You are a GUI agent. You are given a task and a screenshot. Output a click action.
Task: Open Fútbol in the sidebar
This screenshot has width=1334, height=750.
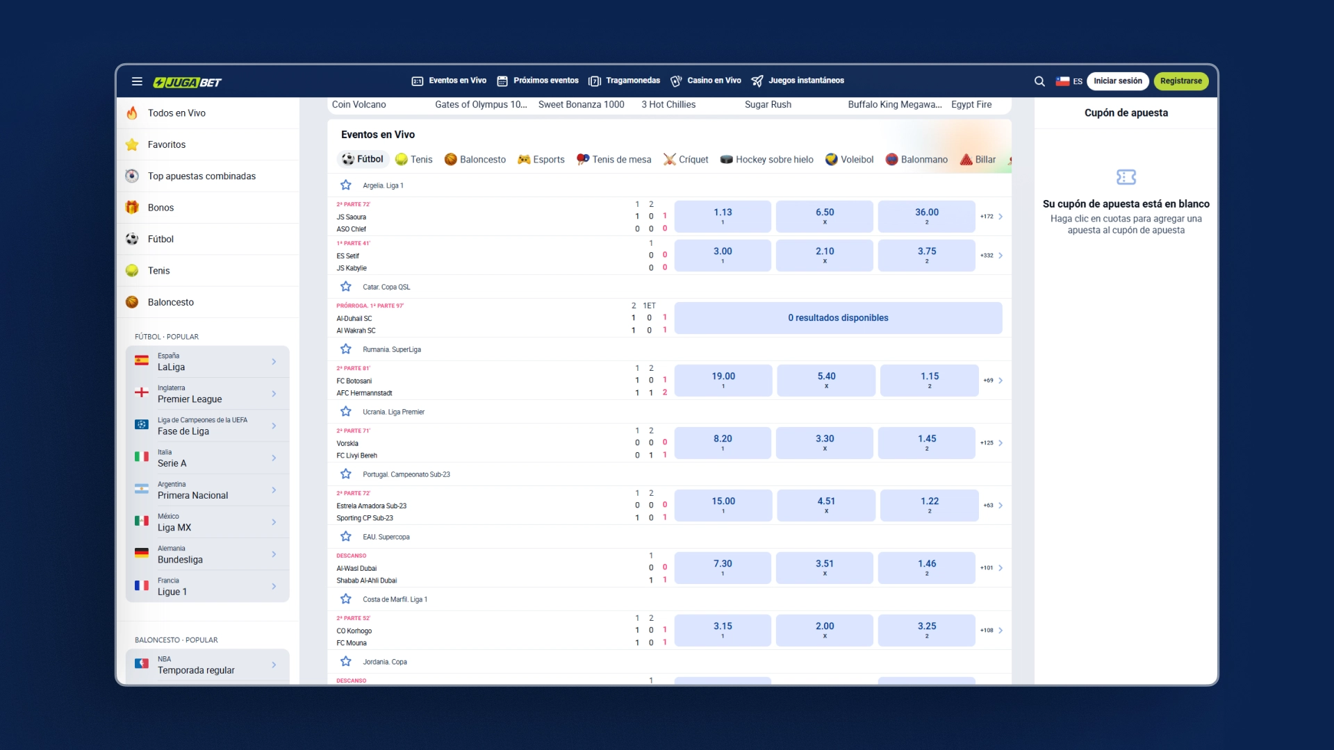[208, 239]
